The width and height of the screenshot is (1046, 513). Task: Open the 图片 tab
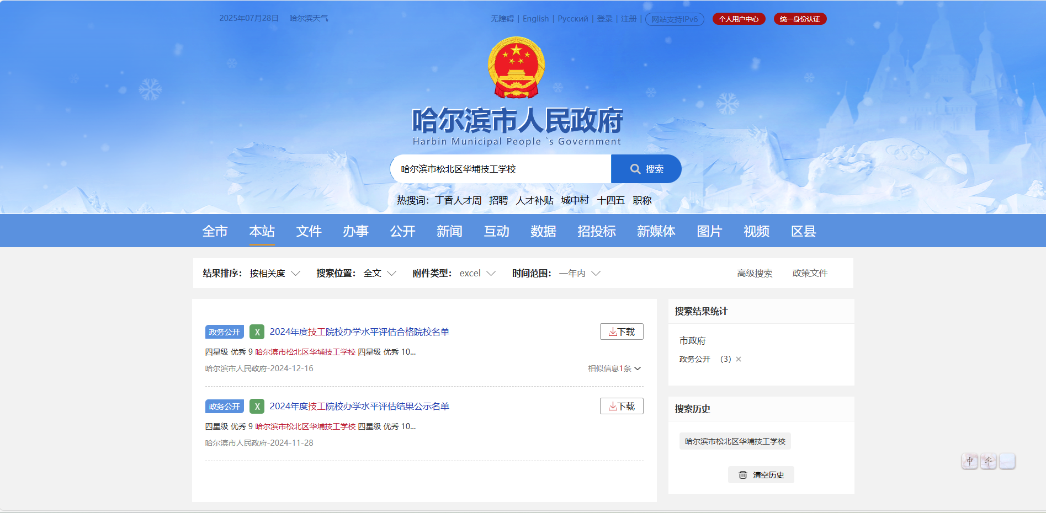[709, 231]
